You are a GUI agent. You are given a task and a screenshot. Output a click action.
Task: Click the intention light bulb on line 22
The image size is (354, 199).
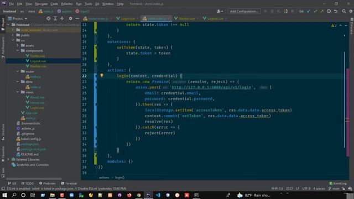[102, 76]
